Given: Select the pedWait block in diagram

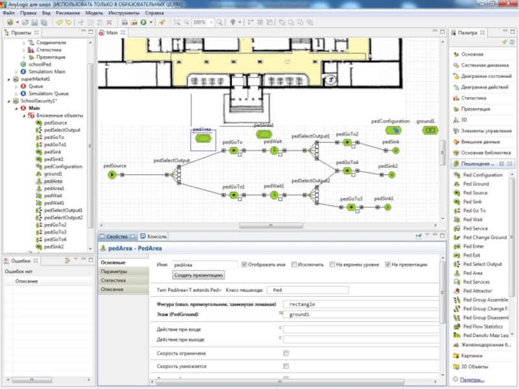Looking at the screenshot, I should 274,150.
